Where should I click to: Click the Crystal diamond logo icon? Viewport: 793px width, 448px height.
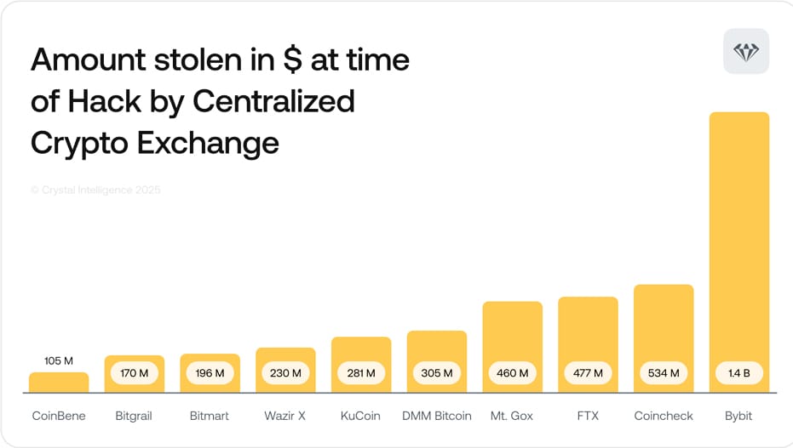745,52
